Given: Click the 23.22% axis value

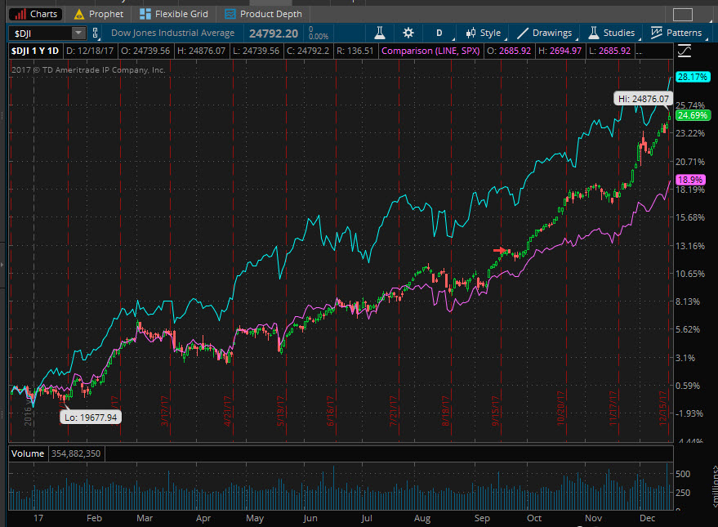Looking at the screenshot, I should click(x=689, y=133).
